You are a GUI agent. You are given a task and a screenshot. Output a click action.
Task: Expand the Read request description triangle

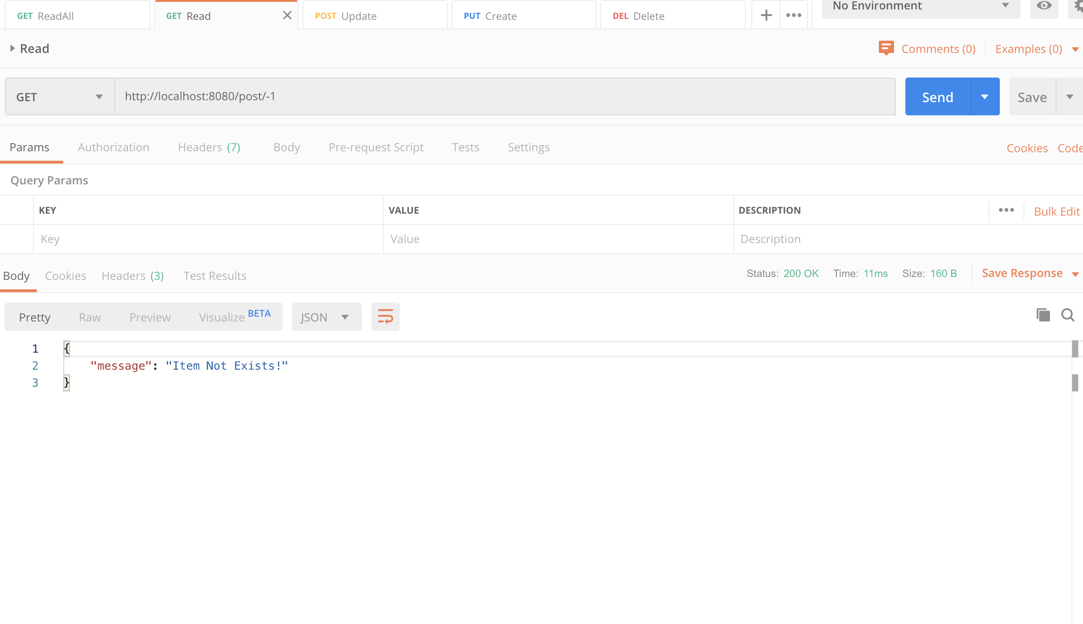12,48
